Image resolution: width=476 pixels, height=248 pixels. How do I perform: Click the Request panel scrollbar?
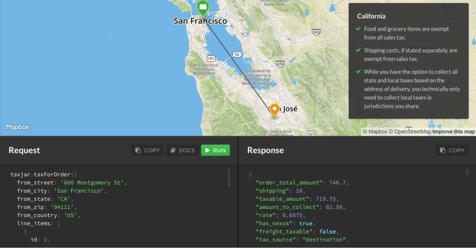point(229,178)
